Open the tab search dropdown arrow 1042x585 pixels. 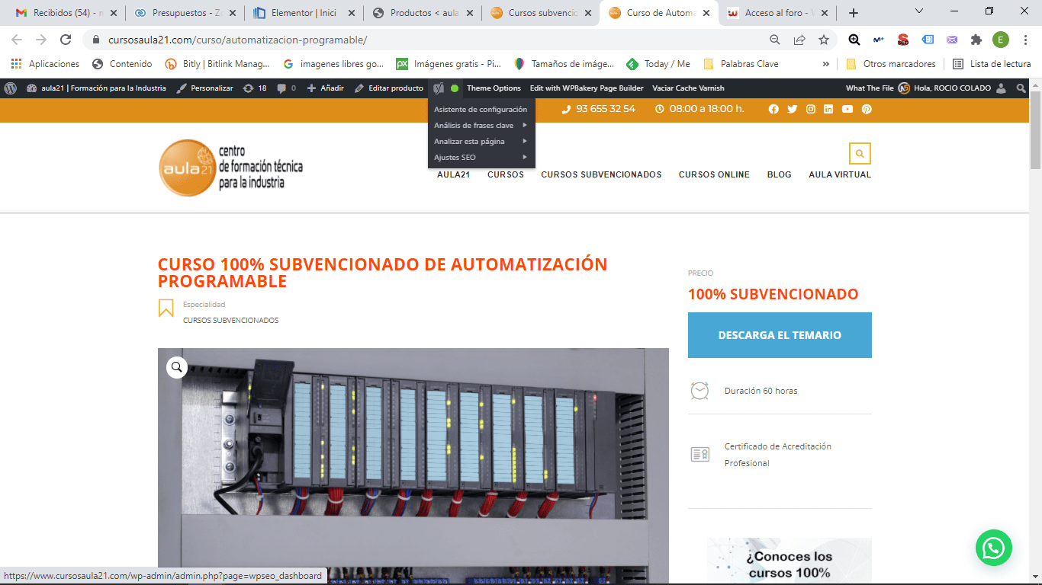[x=919, y=11]
